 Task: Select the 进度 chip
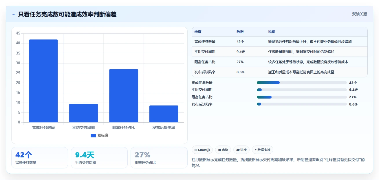pos(241,150)
